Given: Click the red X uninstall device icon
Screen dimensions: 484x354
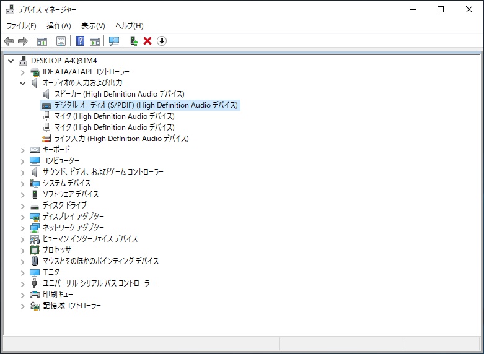Looking at the screenshot, I should tap(147, 41).
